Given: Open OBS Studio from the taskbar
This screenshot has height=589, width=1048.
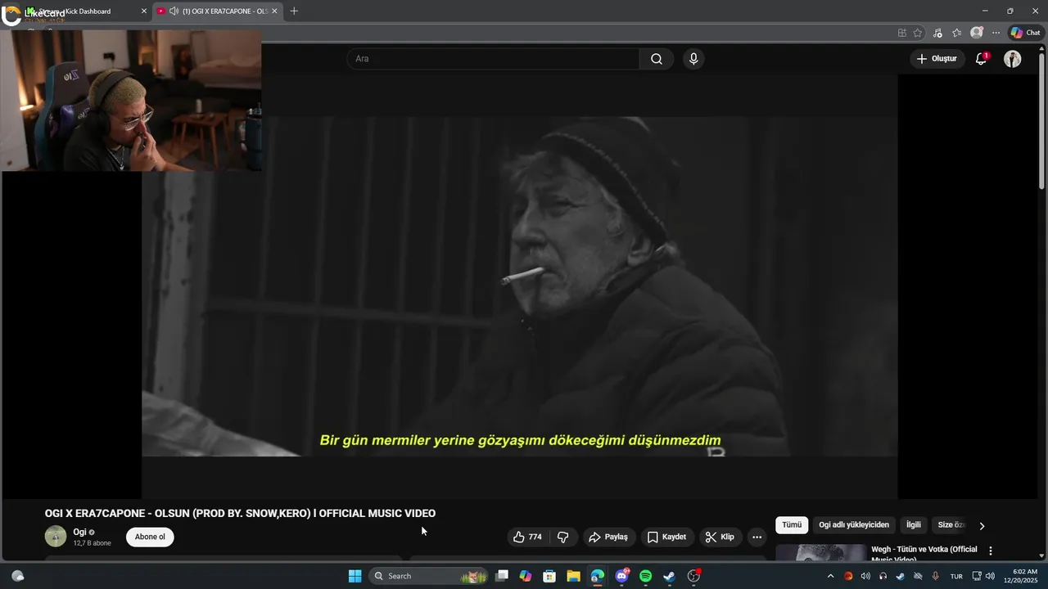Looking at the screenshot, I should coord(693,576).
